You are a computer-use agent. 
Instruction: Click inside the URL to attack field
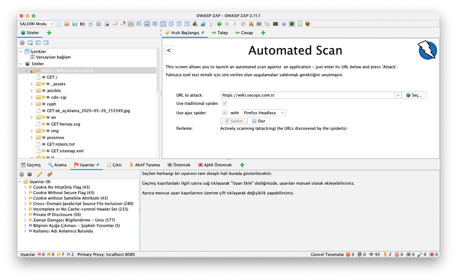click(308, 95)
